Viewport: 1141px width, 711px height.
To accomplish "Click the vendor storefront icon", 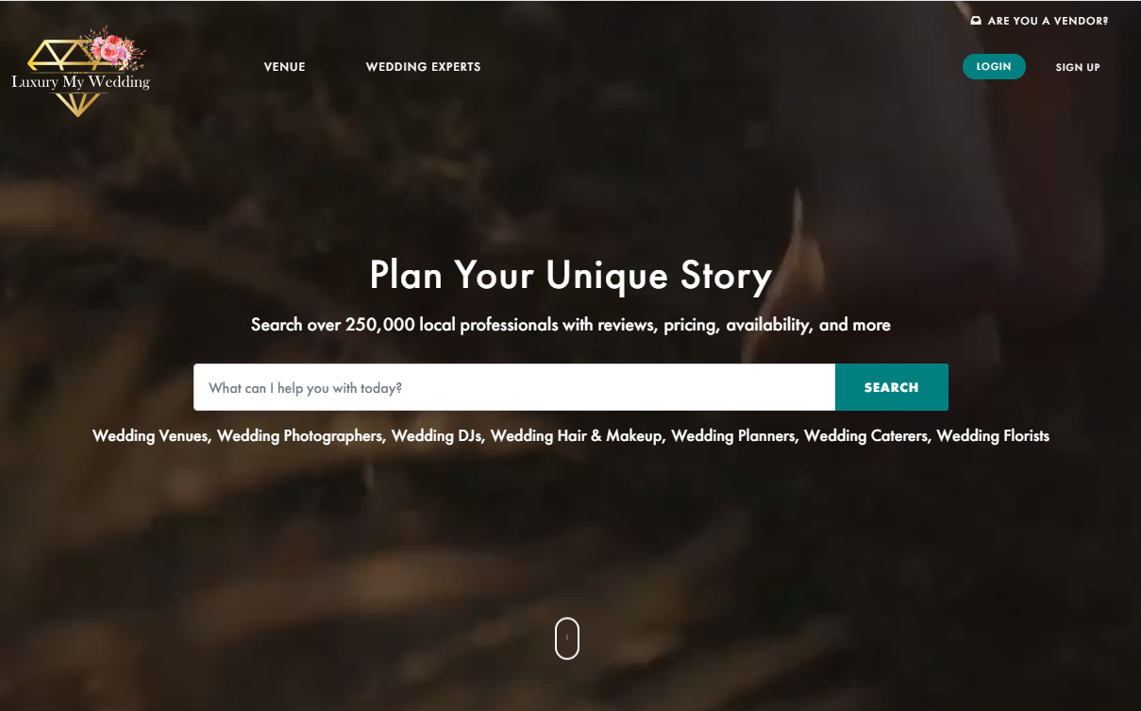I will pos(976,21).
